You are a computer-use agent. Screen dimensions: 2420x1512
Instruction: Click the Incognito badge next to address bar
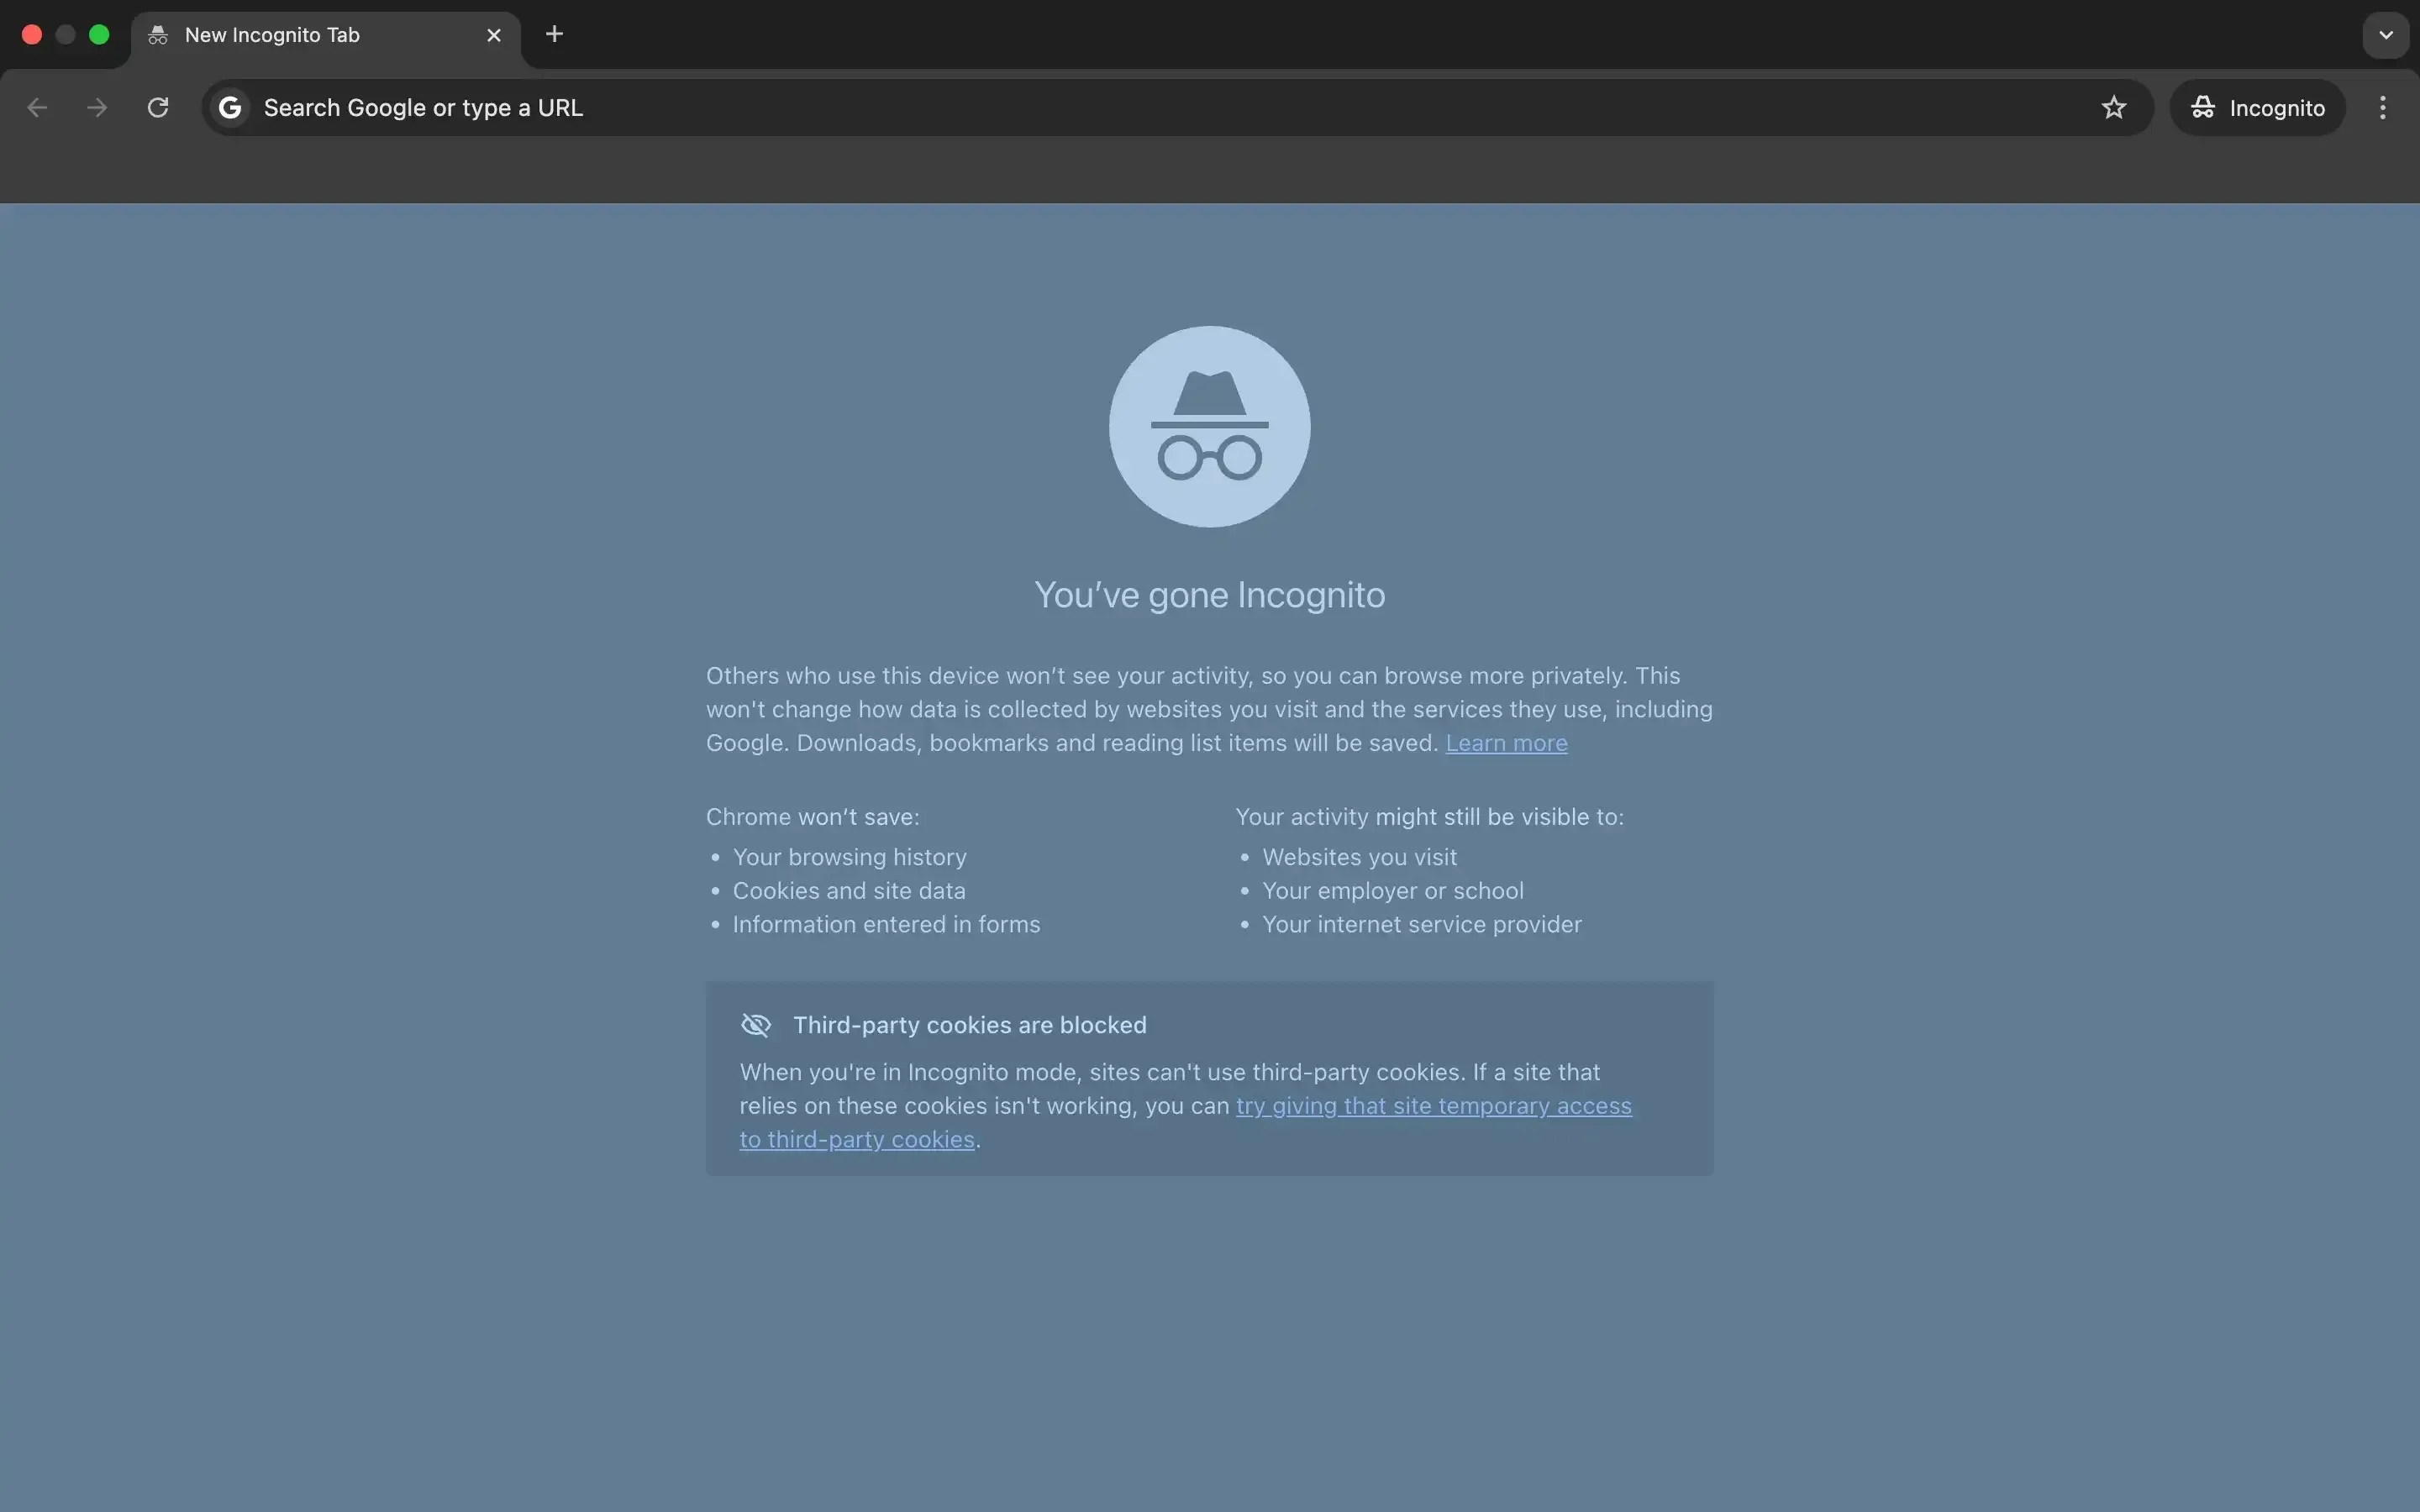point(2257,108)
